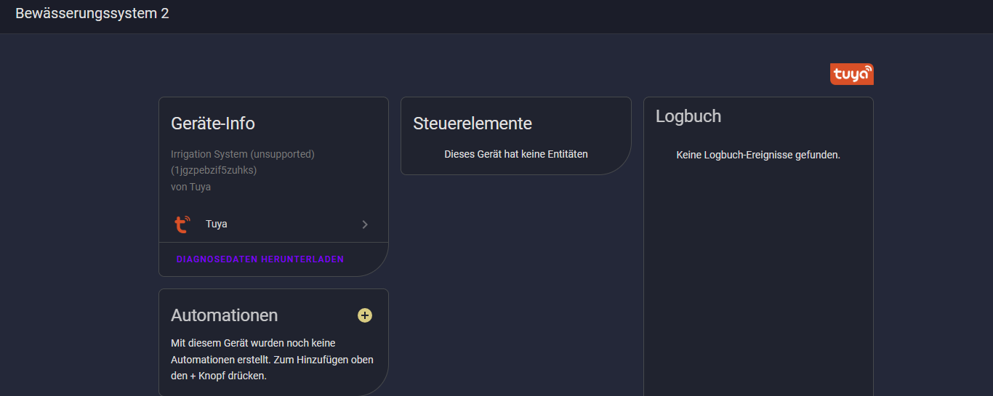Expand the Tuya integration chevron arrow
The image size is (993, 396).
(x=365, y=225)
